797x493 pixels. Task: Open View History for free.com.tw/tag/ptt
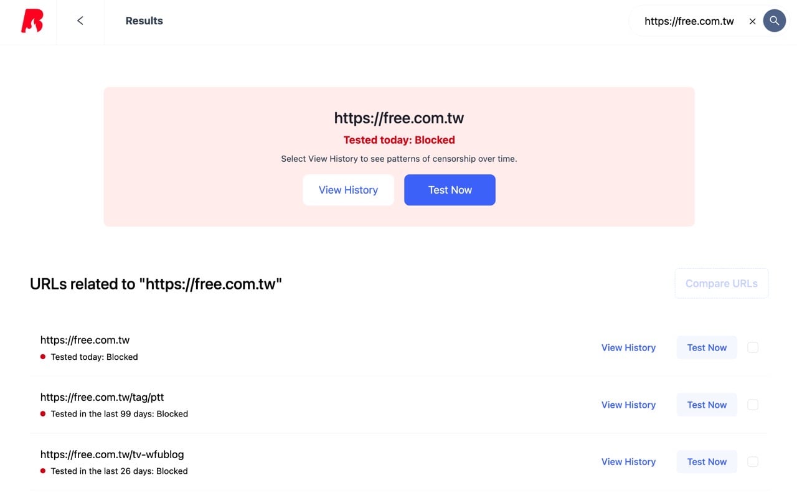coord(628,405)
